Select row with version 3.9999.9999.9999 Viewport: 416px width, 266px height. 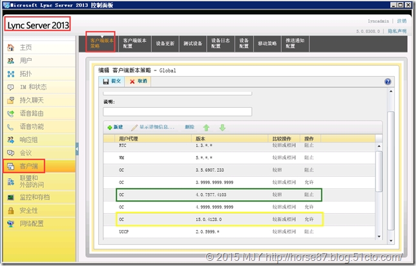239,183
